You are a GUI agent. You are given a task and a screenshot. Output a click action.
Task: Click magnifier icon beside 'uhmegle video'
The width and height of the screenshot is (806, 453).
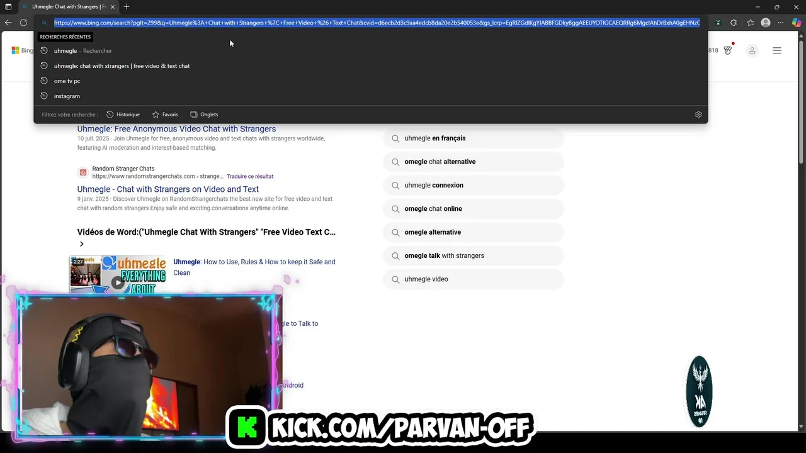click(395, 279)
